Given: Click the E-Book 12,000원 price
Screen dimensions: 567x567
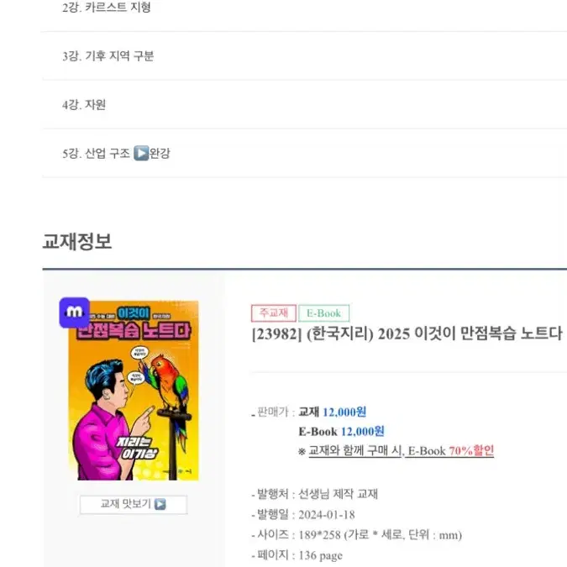Looking at the screenshot, I should (x=341, y=431).
